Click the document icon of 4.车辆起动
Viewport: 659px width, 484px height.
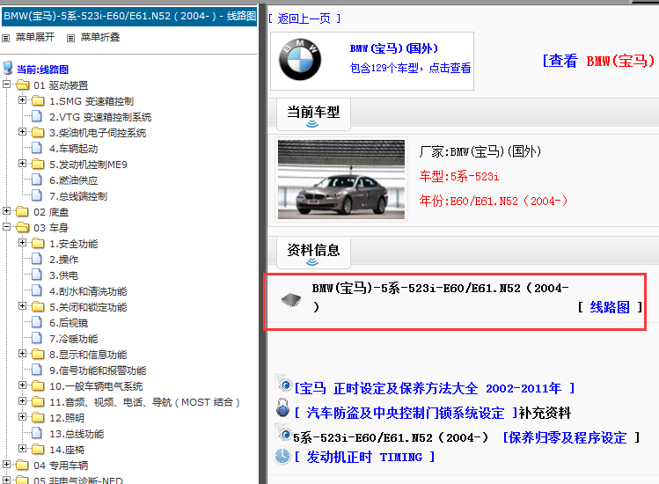[37, 148]
